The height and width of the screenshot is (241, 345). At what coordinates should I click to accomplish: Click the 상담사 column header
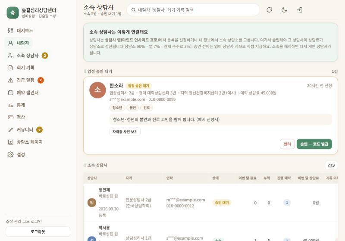pyautogui.click(x=92, y=178)
